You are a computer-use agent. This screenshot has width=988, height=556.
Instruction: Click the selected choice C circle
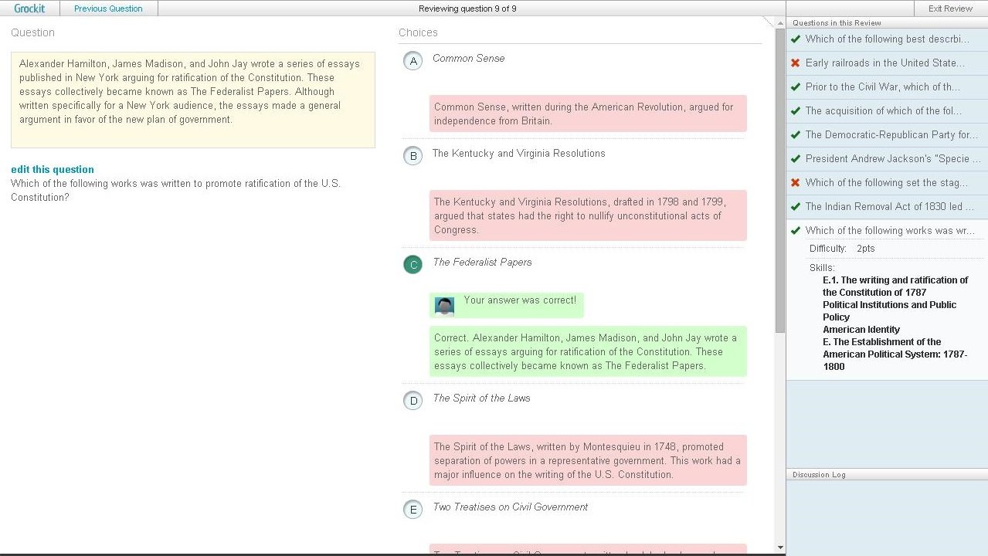(413, 265)
